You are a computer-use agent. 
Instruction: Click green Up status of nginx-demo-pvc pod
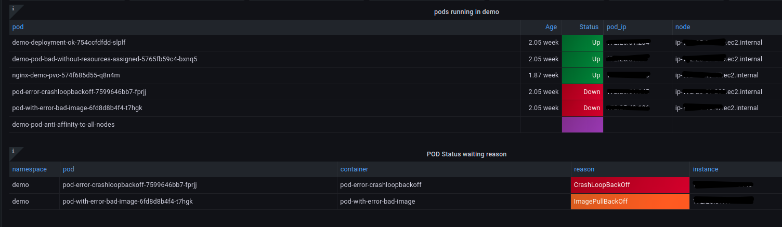tap(582, 75)
